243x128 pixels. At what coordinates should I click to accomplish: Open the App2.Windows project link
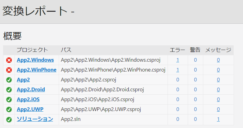(x=35, y=60)
